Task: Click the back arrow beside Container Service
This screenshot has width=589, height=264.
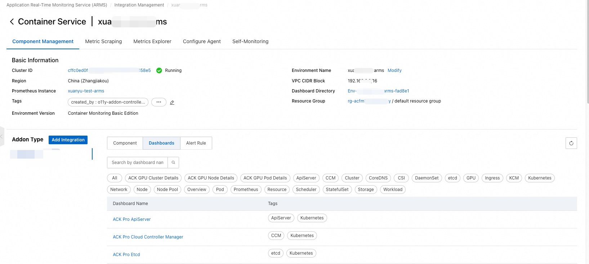Action: click(x=12, y=22)
